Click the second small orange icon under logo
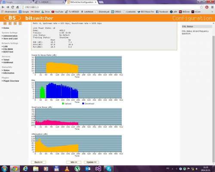215x172 pixels. tap(10, 23)
